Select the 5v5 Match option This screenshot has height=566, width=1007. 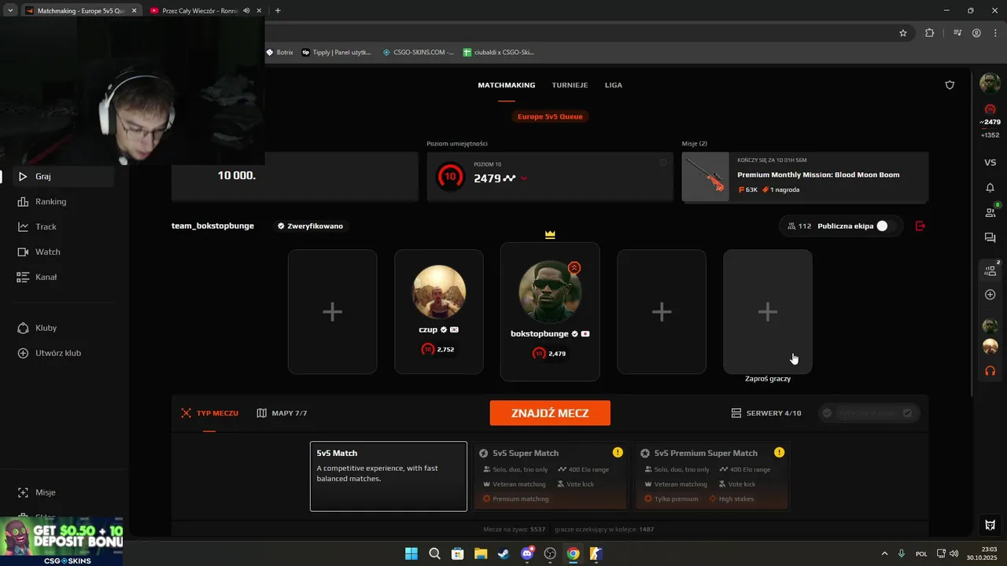point(389,476)
